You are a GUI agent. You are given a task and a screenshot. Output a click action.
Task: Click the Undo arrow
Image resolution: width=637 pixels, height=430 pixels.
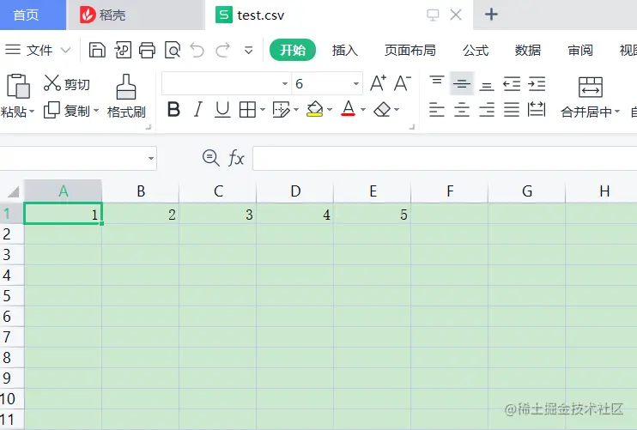click(197, 51)
